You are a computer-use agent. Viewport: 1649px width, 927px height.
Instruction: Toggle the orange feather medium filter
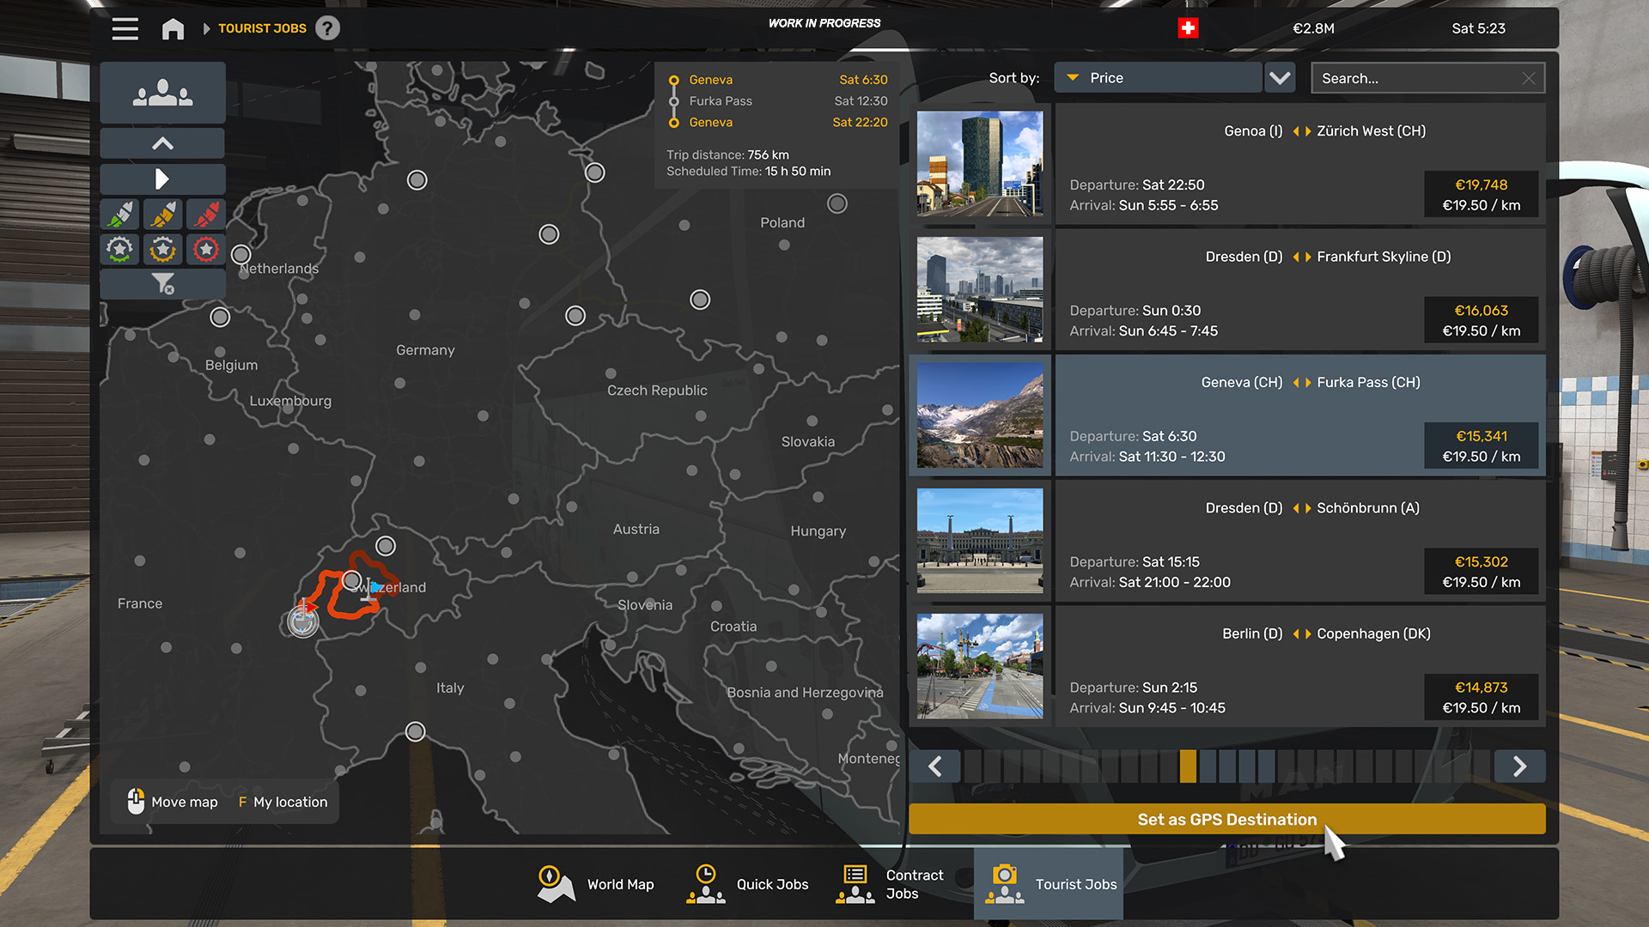coord(162,214)
